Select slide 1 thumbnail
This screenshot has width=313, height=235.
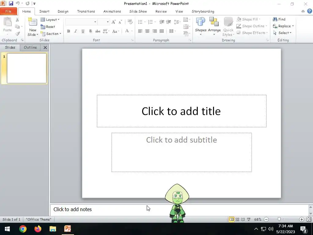(x=27, y=68)
